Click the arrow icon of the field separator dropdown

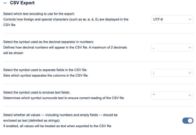(x=190, y=73)
